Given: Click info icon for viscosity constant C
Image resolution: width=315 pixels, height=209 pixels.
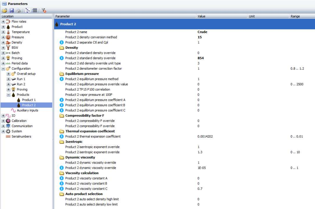Looking at the screenshot, I should [x=62, y=189].
